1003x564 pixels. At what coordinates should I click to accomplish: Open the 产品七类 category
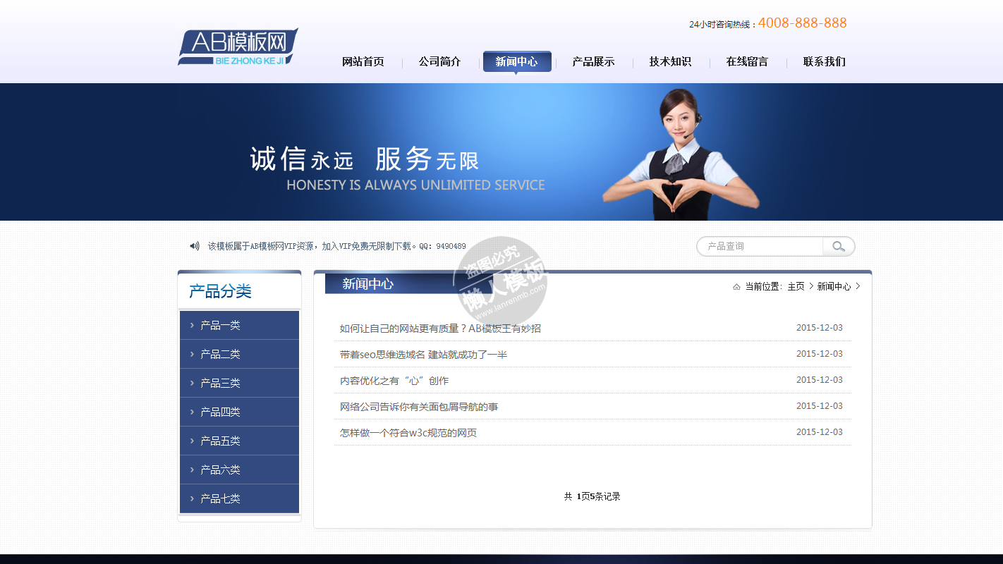pyautogui.click(x=220, y=498)
